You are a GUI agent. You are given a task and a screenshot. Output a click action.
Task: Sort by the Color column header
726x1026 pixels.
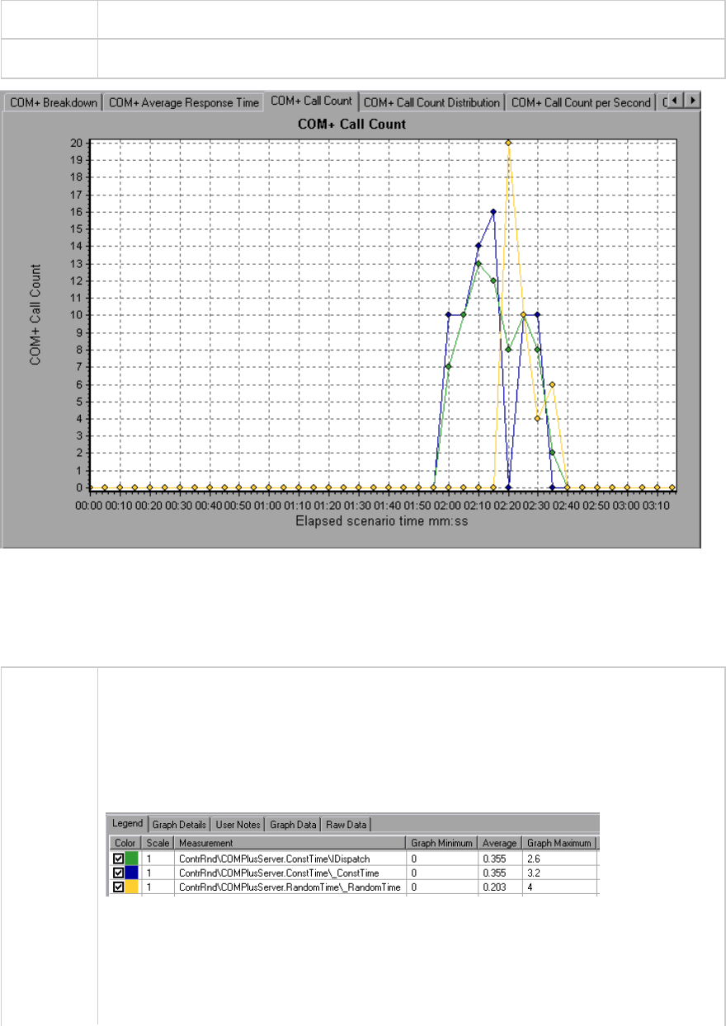click(126, 843)
